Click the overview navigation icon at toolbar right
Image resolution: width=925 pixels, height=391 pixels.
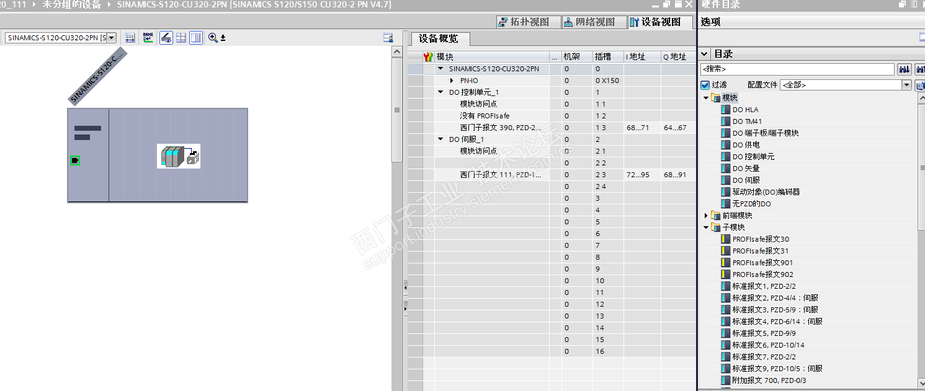point(388,38)
